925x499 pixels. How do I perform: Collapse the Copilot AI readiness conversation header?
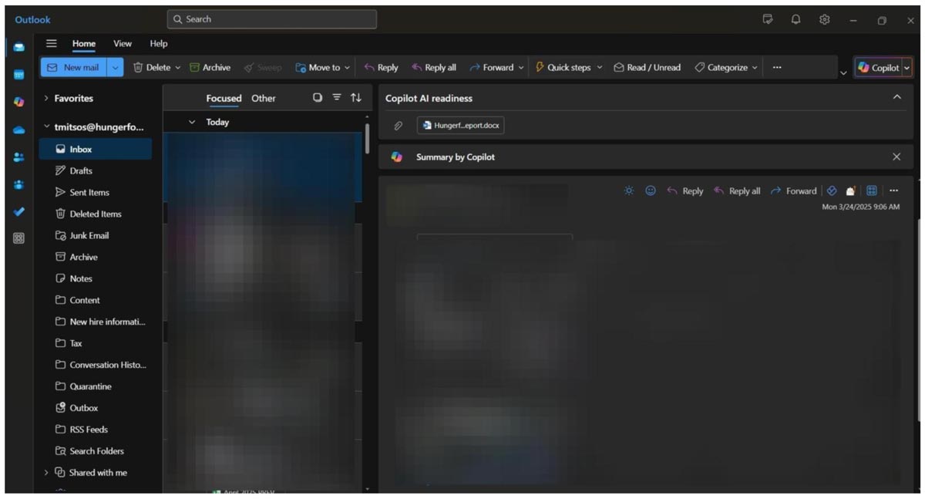pos(896,98)
